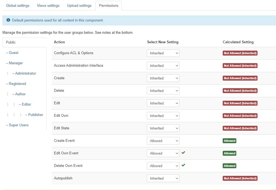Choose the Guest user group
This screenshot has height=190, width=276.
click(12, 53)
